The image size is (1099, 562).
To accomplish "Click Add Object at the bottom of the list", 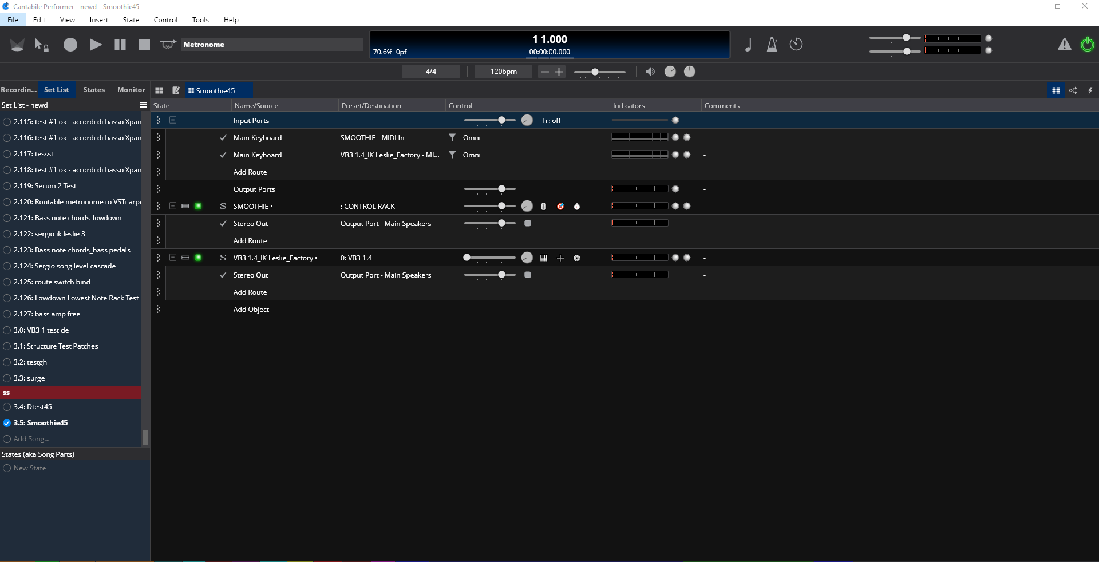I will [x=251, y=310].
